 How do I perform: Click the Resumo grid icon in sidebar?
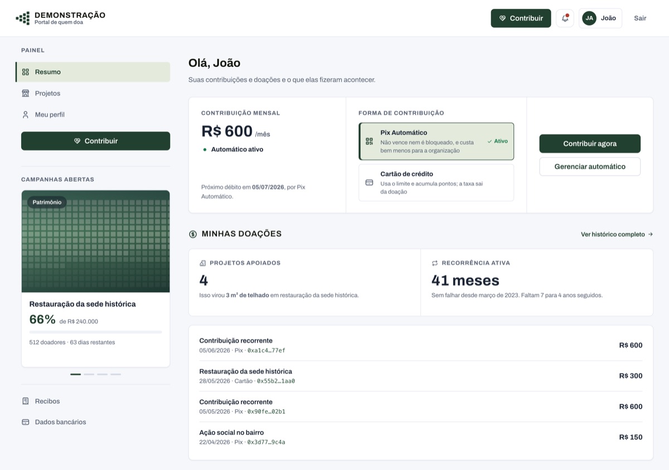(26, 72)
